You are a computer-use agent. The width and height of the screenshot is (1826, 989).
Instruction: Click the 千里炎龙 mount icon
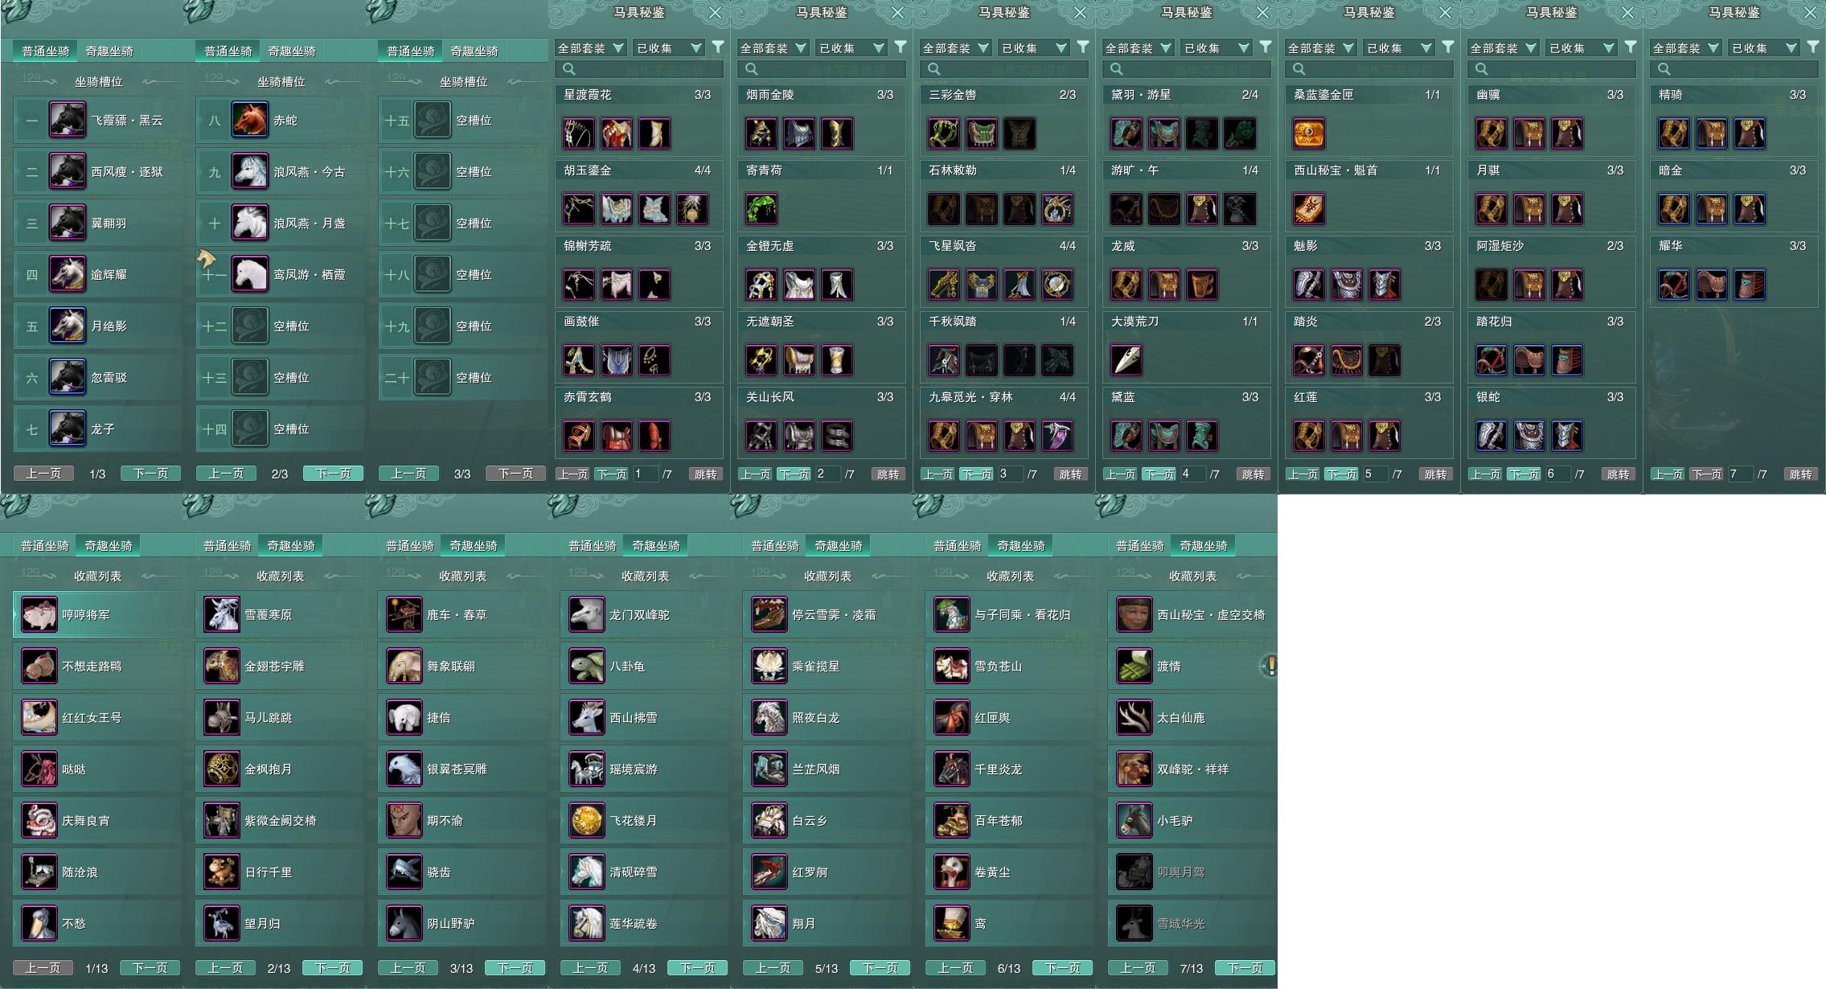952,769
